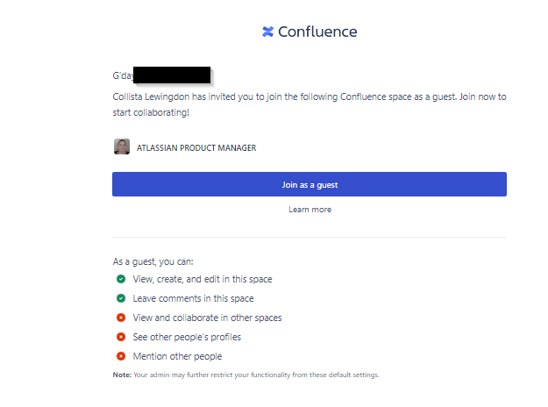The height and width of the screenshot is (407, 548).
Task: Click the Join as a guest button
Action: (x=310, y=184)
